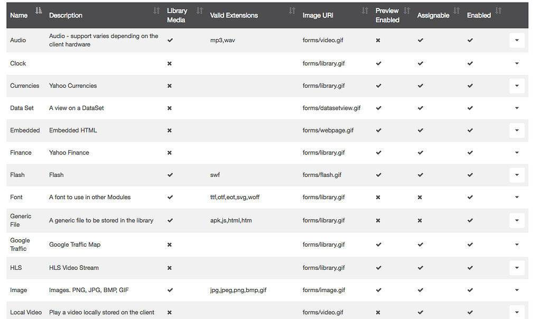The image size is (541, 319).
Task: Open the HLS row action dropdown
Action: point(517,268)
